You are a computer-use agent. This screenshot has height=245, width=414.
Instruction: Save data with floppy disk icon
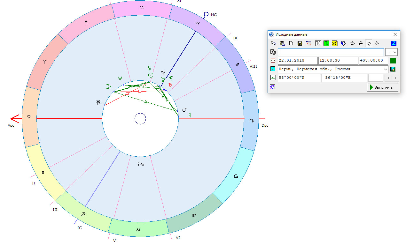pyautogui.click(x=300, y=43)
